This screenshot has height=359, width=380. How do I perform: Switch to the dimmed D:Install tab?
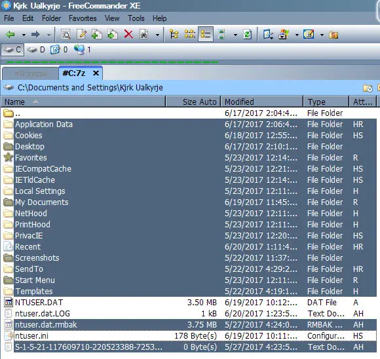[x=30, y=73]
